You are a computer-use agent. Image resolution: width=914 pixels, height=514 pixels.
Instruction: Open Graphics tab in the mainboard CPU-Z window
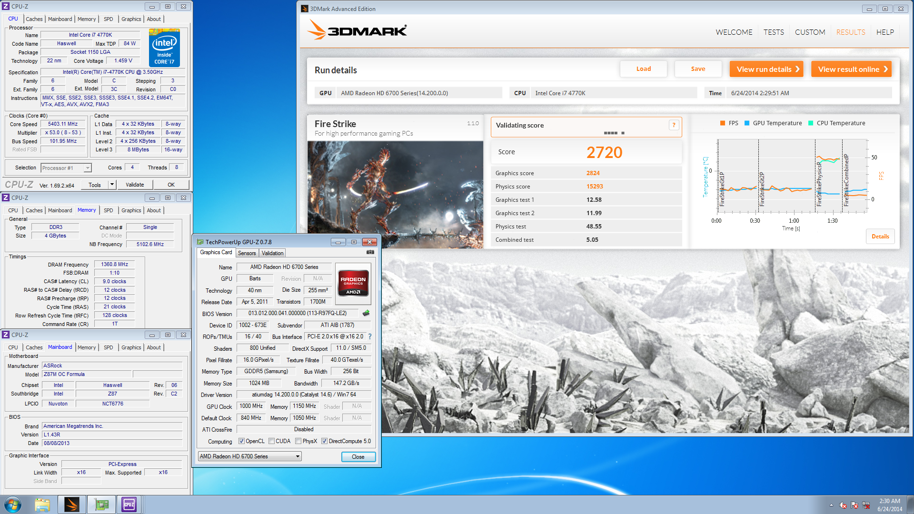click(x=131, y=347)
